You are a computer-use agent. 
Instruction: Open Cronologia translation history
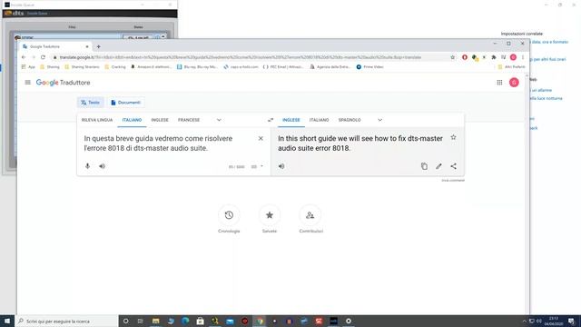[229, 215]
